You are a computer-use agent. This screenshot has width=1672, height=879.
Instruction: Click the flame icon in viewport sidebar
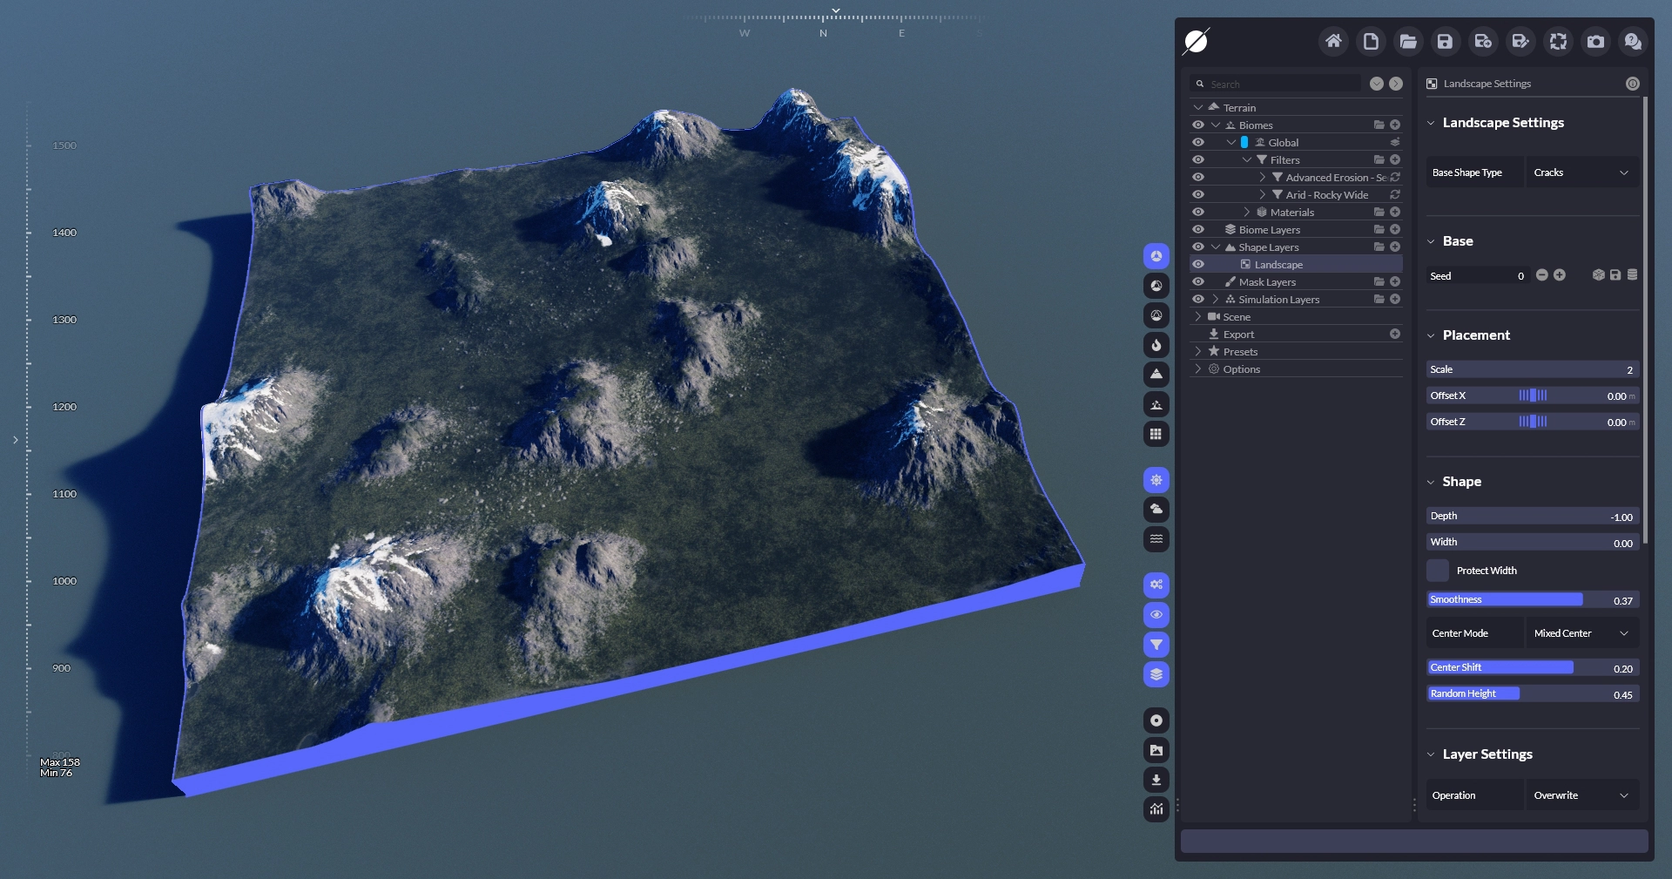(x=1156, y=345)
